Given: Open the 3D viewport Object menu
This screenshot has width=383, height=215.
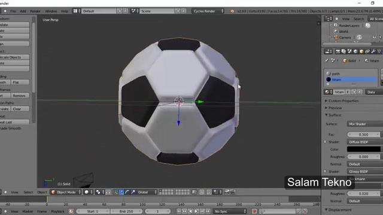Looking at the screenshot, I should [x=42, y=192].
